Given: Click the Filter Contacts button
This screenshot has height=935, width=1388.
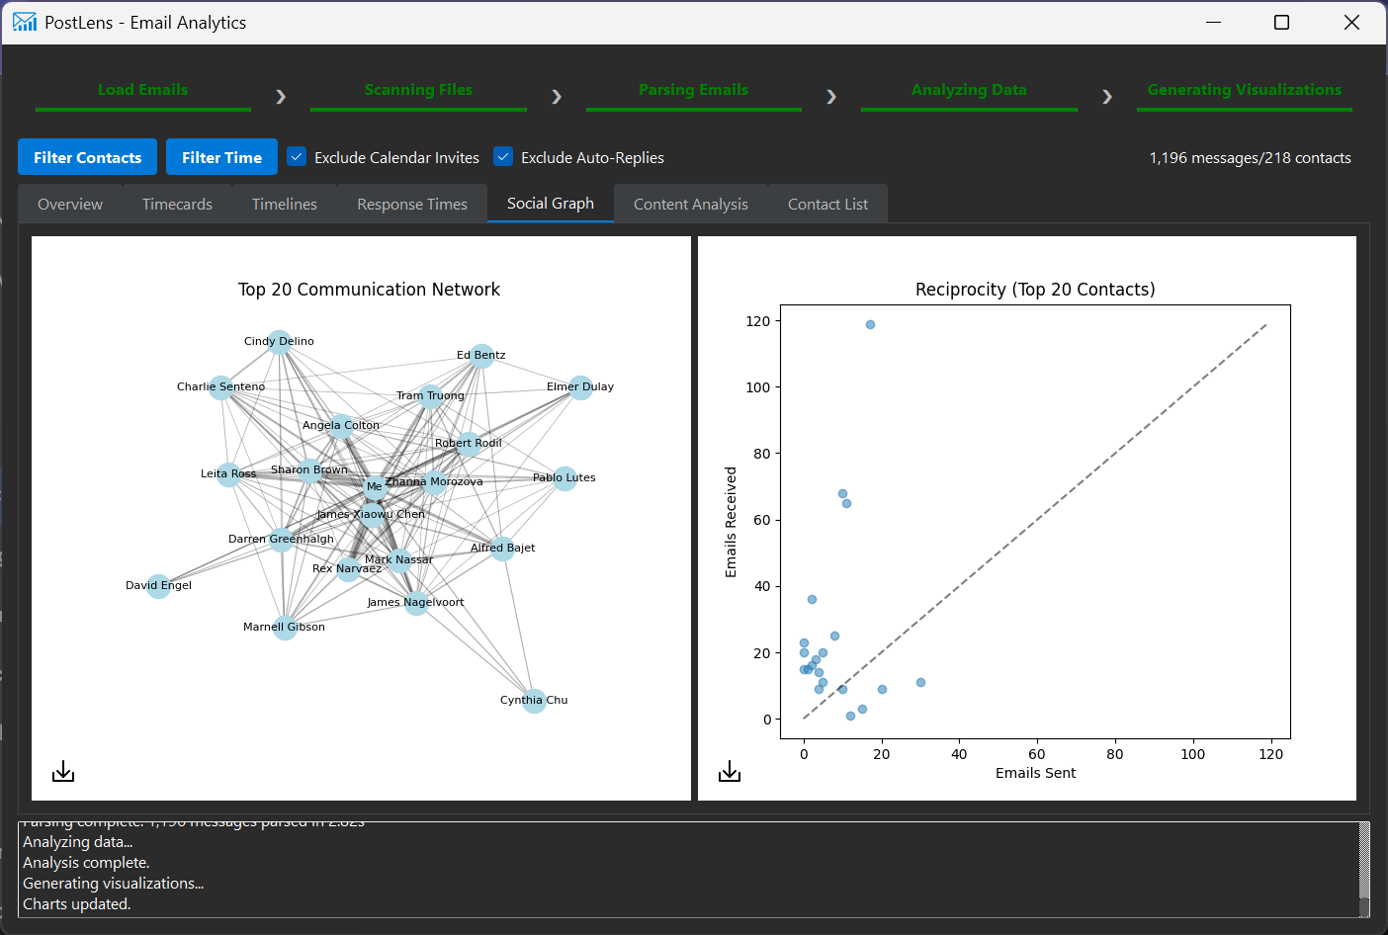Looking at the screenshot, I should point(87,156).
